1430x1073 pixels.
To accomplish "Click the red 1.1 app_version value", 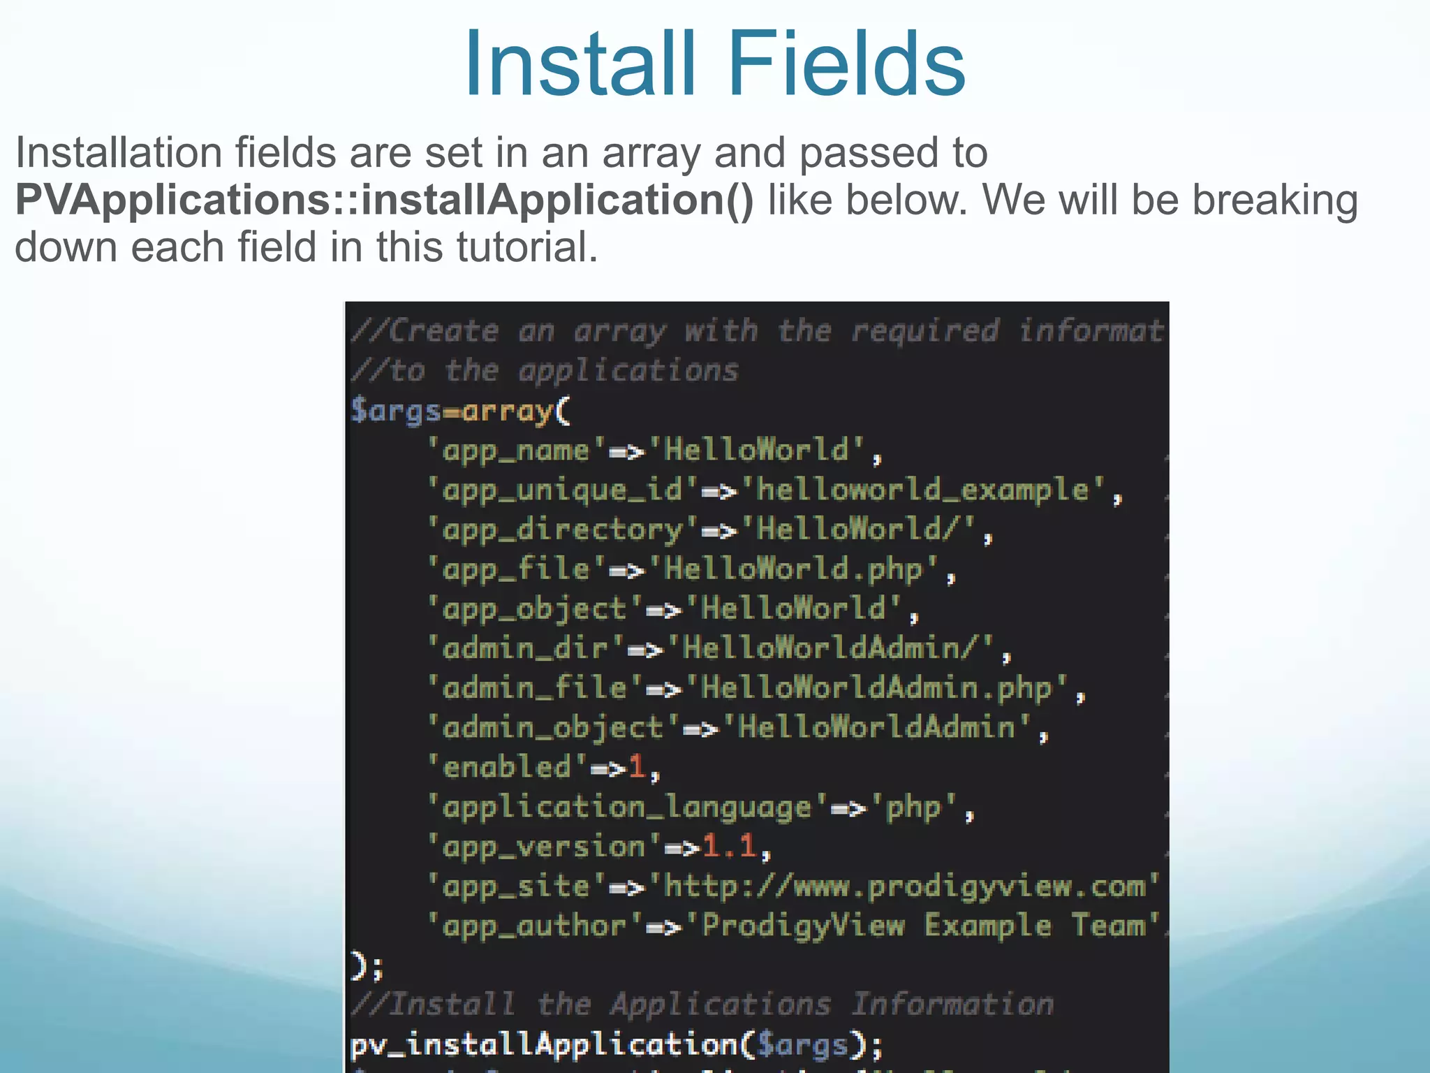I will [x=729, y=847].
